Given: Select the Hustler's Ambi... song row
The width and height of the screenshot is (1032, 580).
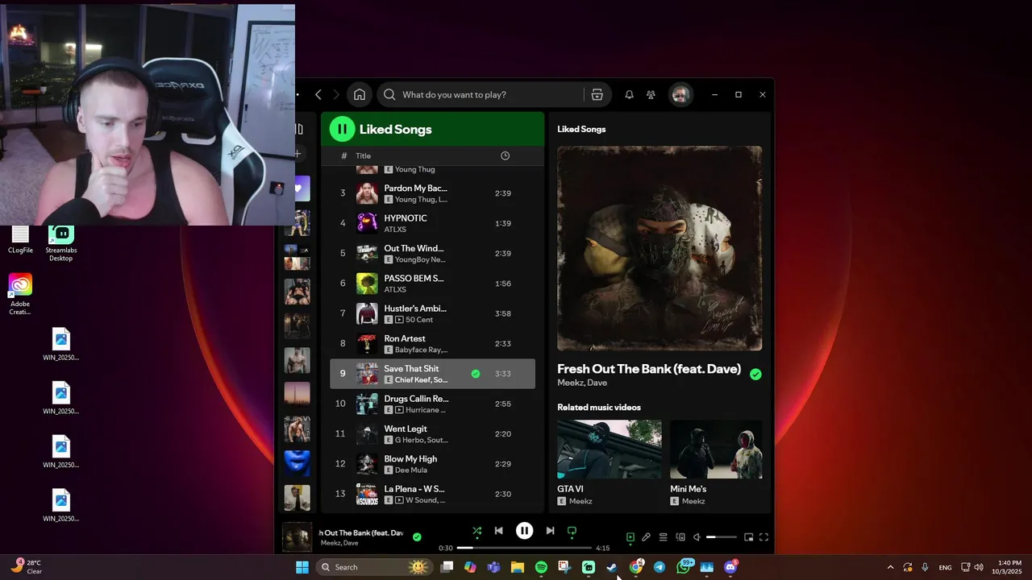Looking at the screenshot, I should click(432, 313).
